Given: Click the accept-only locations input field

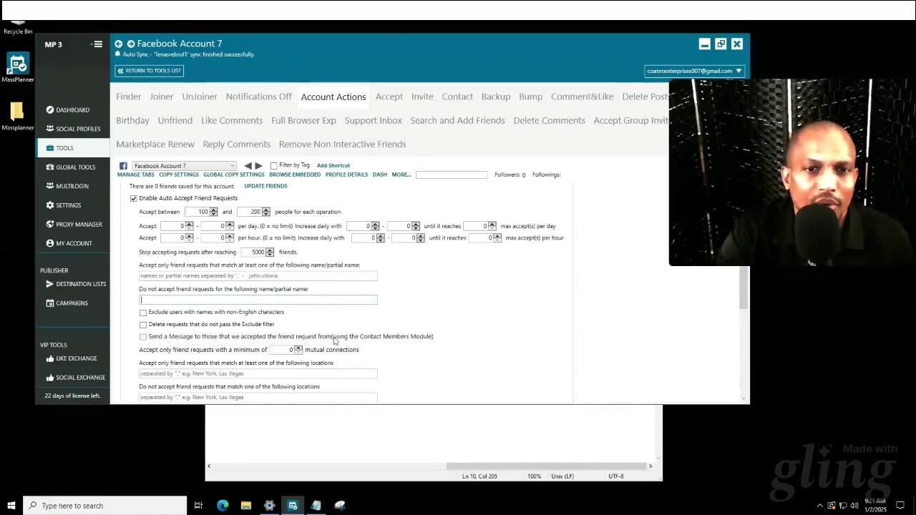Looking at the screenshot, I should (258, 373).
